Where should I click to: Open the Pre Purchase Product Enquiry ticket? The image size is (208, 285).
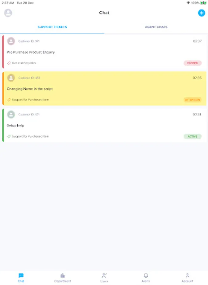click(104, 52)
